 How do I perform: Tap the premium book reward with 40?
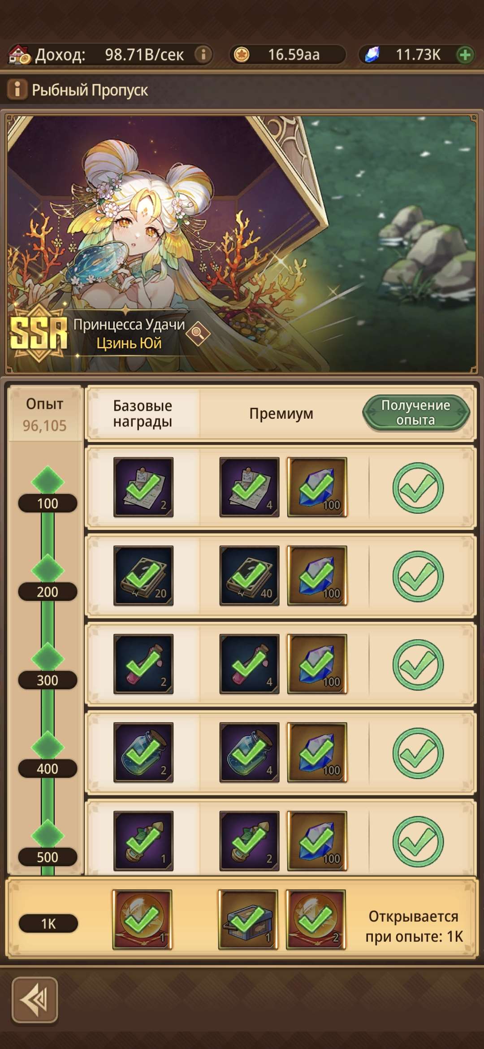(x=249, y=576)
